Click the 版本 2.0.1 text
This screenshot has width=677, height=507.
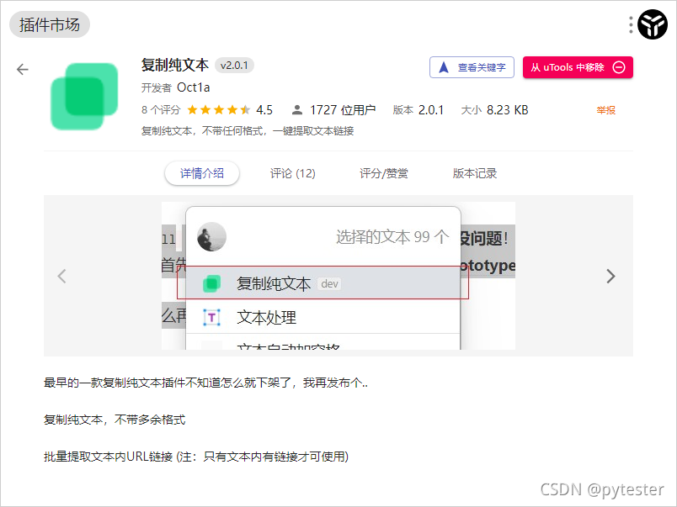(x=418, y=110)
